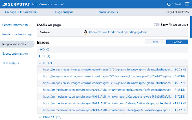Open the Page analysis tab

click(x=64, y=12)
